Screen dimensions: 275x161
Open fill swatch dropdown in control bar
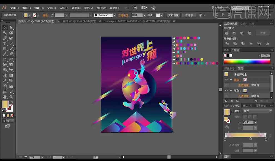pos(29,15)
